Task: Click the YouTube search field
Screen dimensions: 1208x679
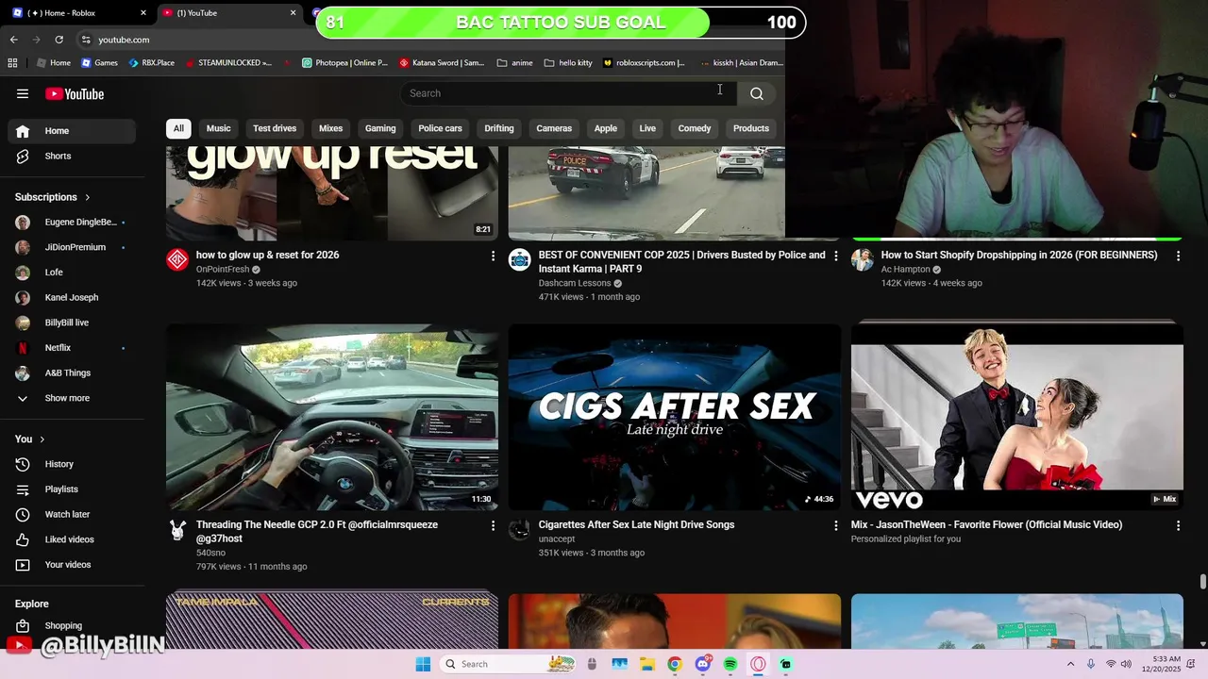Action: coord(568,93)
